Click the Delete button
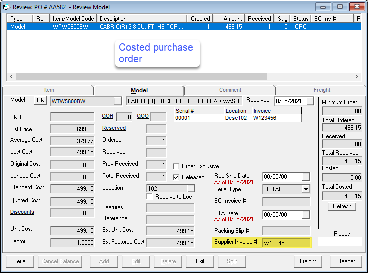This screenshot has width=368, height=273. pos(168,261)
